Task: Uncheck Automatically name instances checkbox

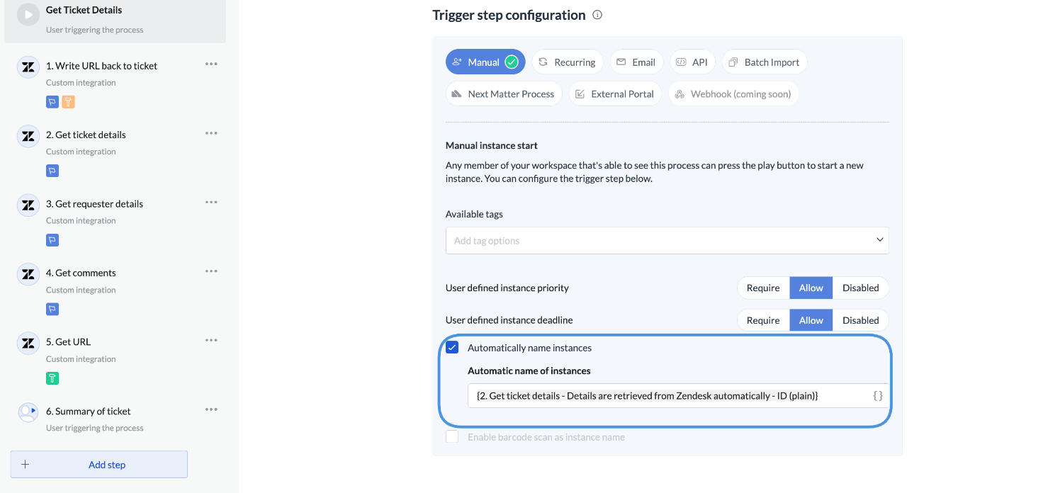Action: (452, 348)
